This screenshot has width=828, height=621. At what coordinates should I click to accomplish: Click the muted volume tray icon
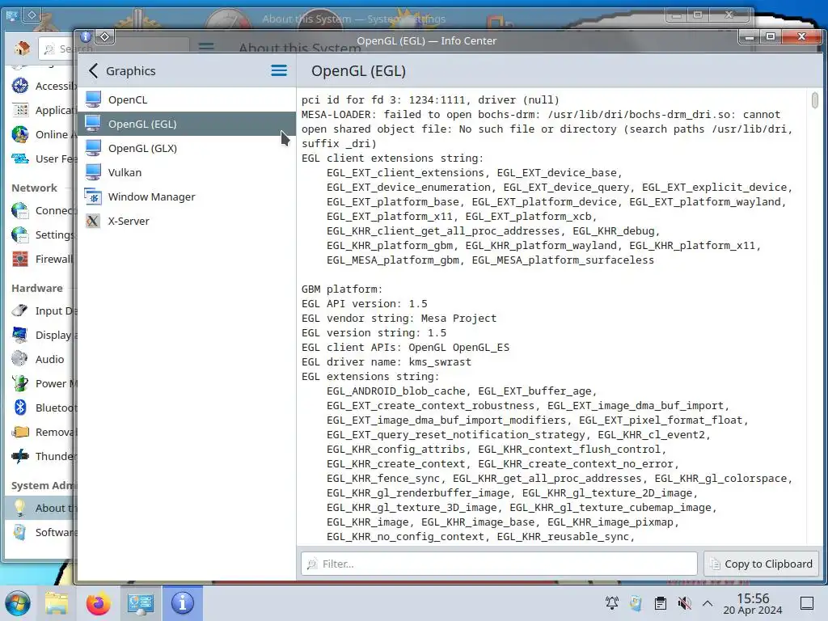tap(684, 603)
